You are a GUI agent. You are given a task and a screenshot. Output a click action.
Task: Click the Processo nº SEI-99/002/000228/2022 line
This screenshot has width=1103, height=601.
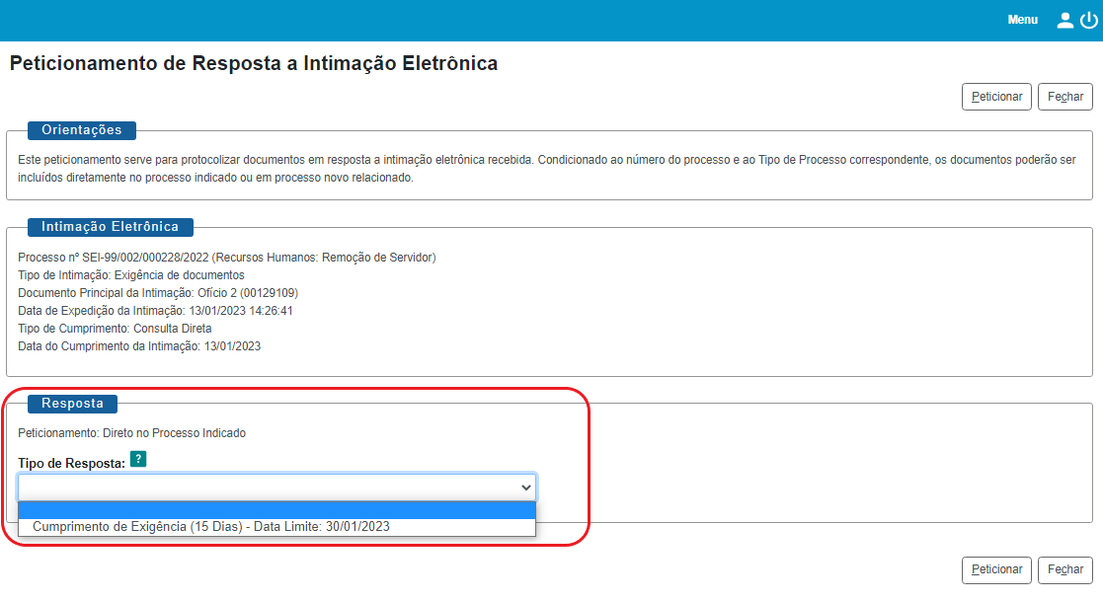coord(227,258)
